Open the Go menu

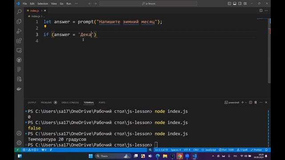pyautogui.click(x=61, y=4)
